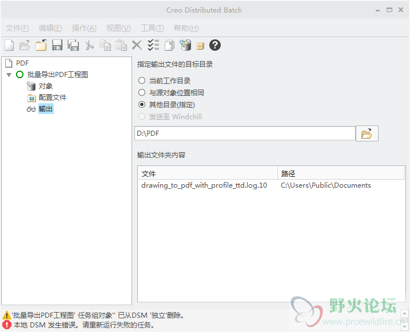Select the 批量导出PDF工程图 task node
The height and width of the screenshot is (332, 410).
(58, 75)
